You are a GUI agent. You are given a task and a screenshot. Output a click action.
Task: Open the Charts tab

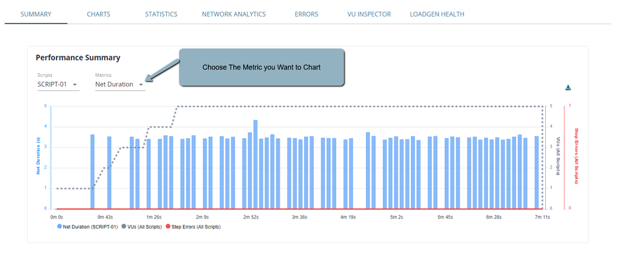coord(99,14)
